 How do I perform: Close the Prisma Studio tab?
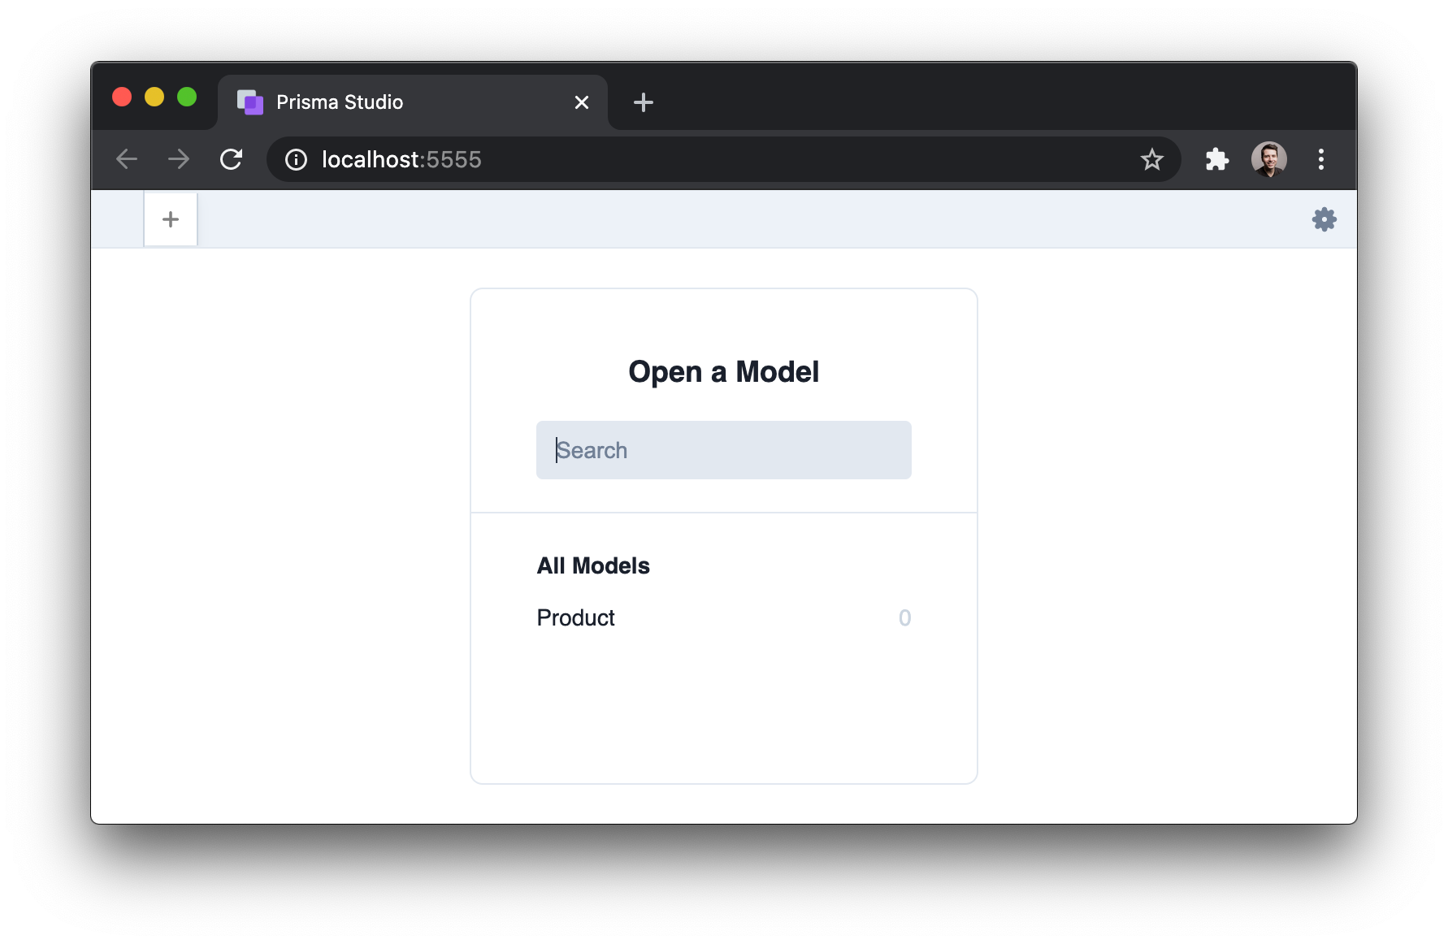tap(581, 102)
